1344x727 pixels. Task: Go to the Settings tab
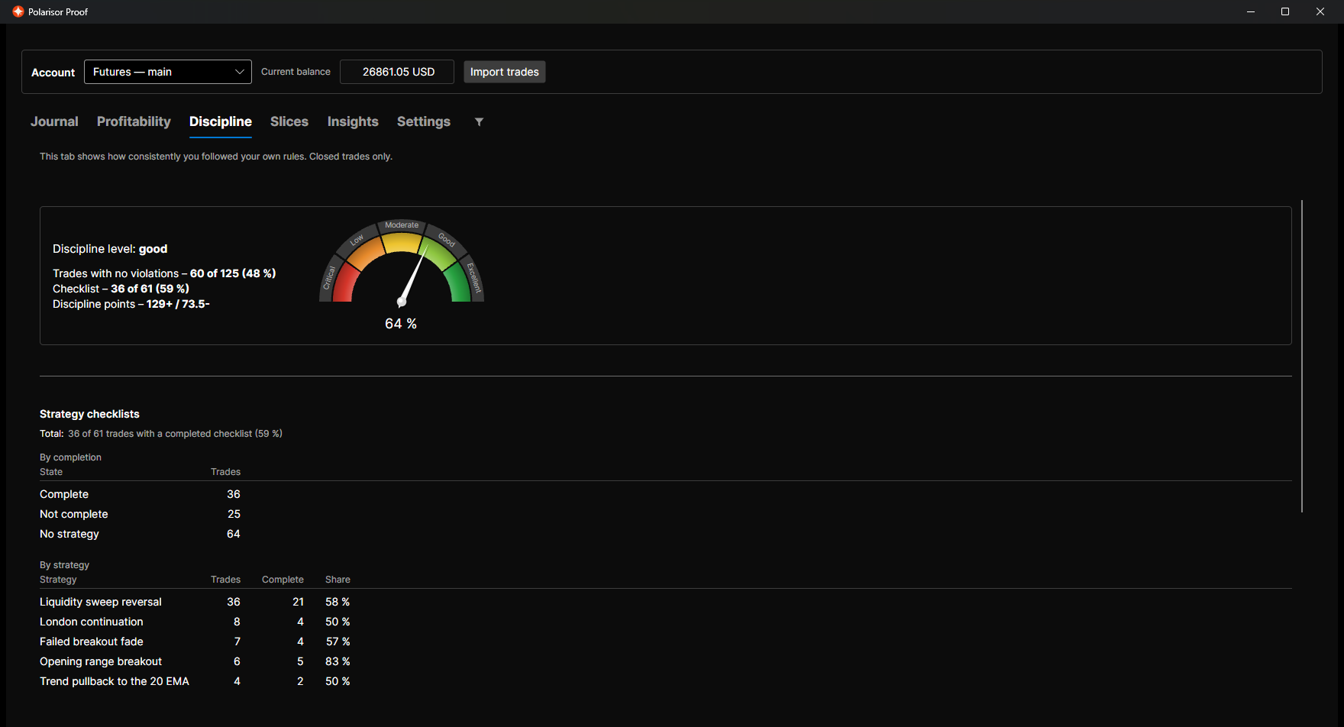(424, 121)
